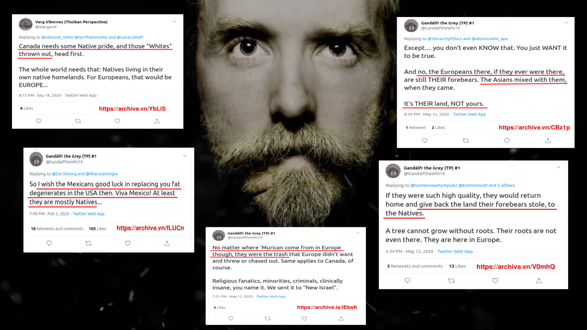Image resolution: width=587 pixels, height=330 pixels.
Task: Share the 'It's THEIR land, NOT yours' tweet
Action: tap(548, 141)
